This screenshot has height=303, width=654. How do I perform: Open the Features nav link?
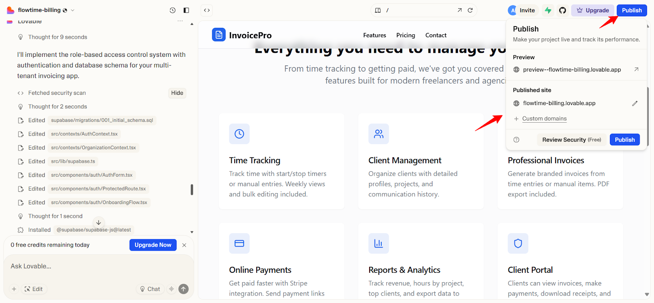[374, 35]
